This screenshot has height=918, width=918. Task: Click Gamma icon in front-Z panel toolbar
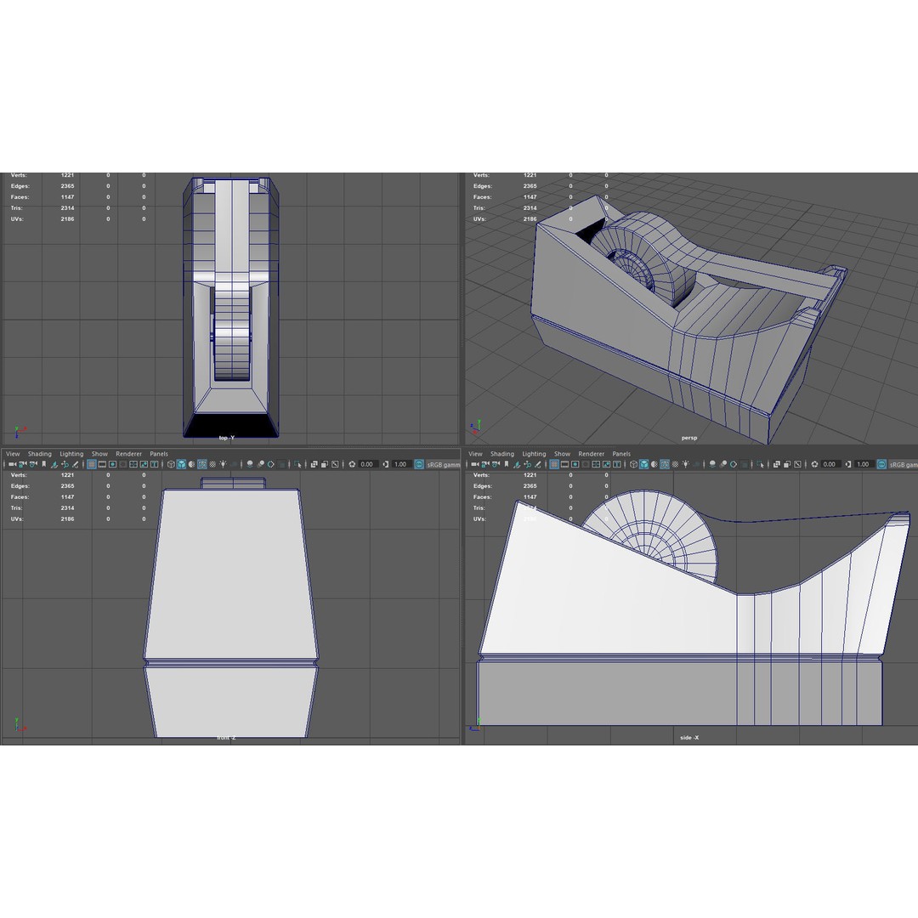(x=385, y=464)
